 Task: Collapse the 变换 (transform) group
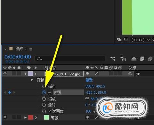pos(32,80)
